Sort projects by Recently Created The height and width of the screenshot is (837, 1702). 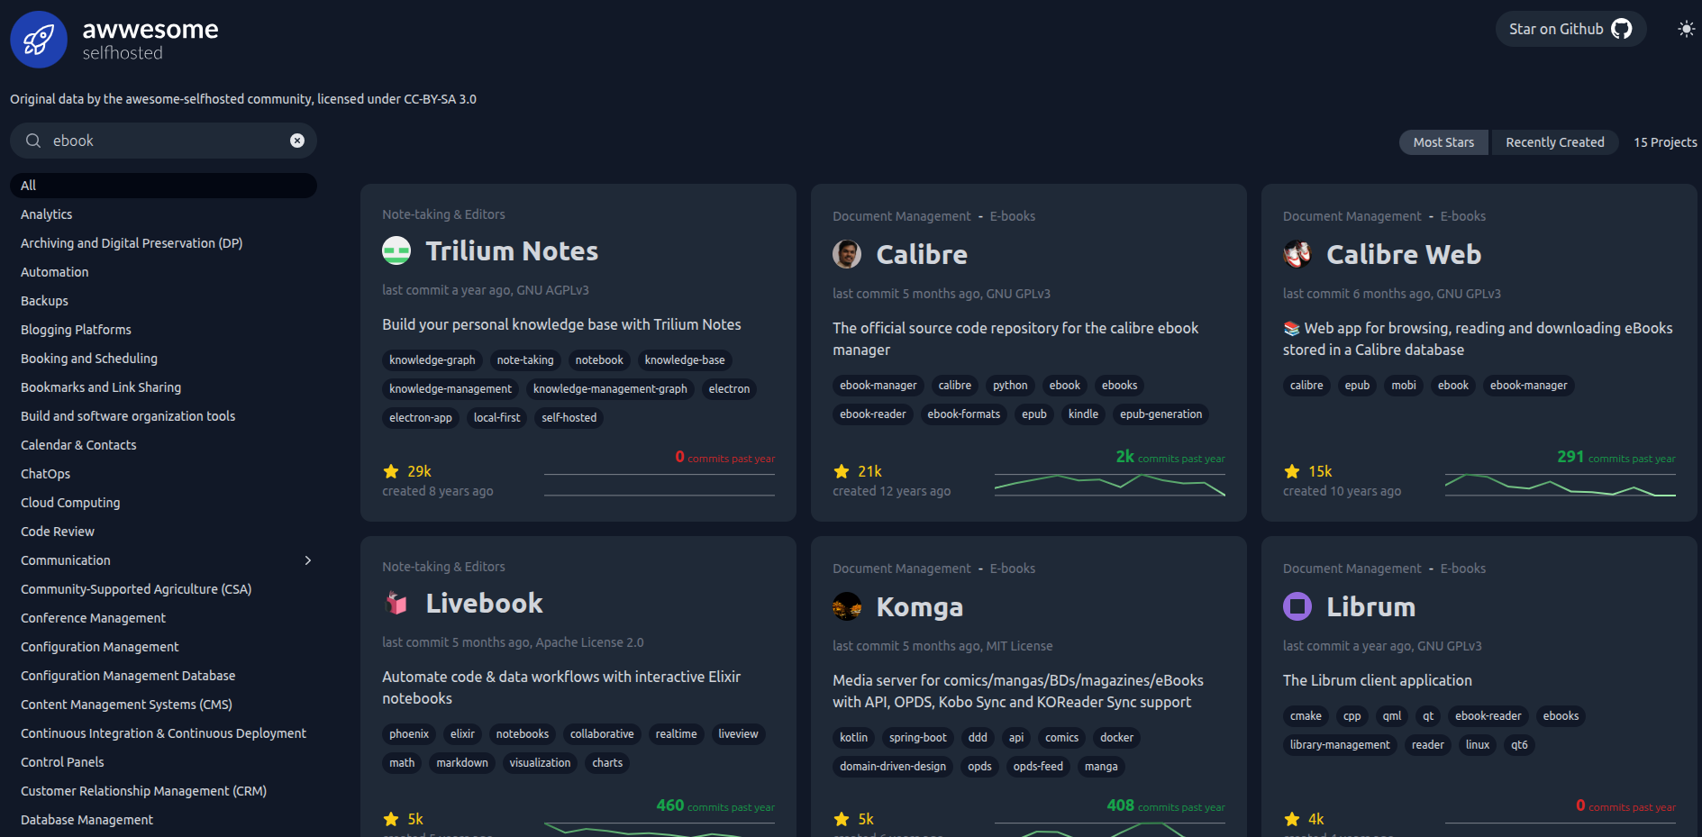coord(1554,142)
